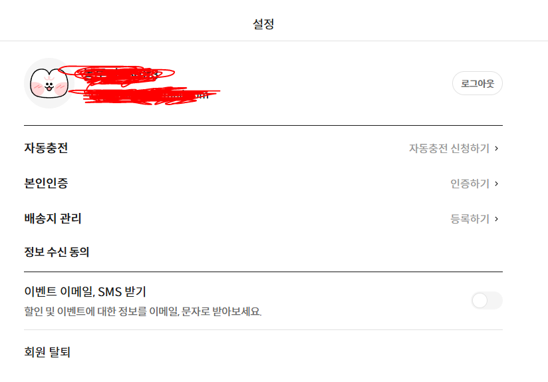The image size is (548, 382).
Task: Open the 등록하기 link
Action: coord(470,219)
